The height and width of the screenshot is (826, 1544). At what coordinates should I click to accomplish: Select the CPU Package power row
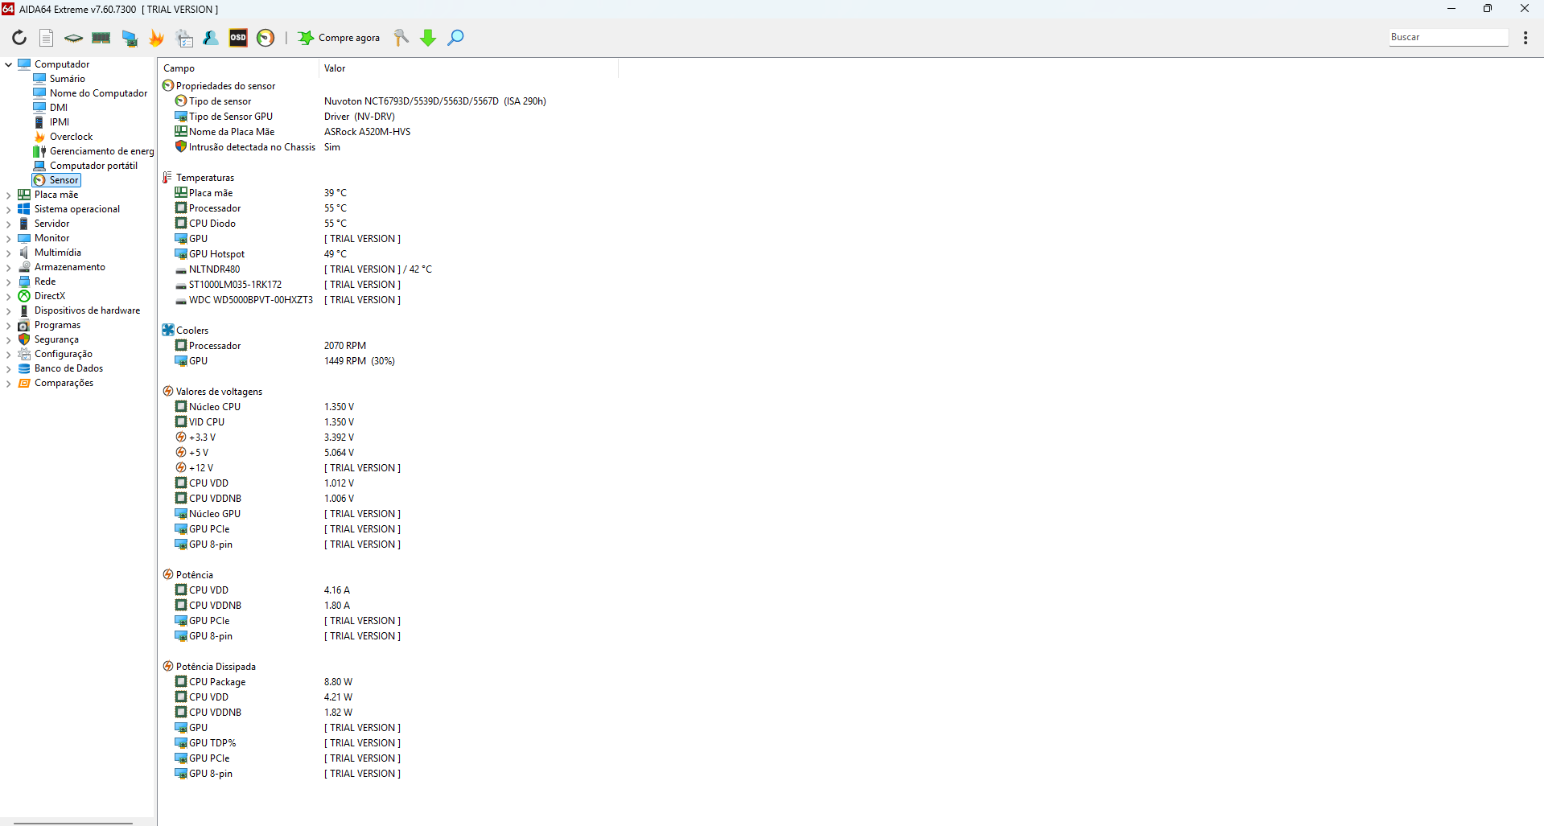[x=264, y=682]
